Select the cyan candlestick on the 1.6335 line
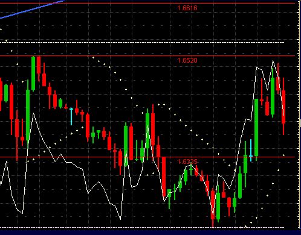The height and width of the screenshot is (235, 301). [251, 151]
